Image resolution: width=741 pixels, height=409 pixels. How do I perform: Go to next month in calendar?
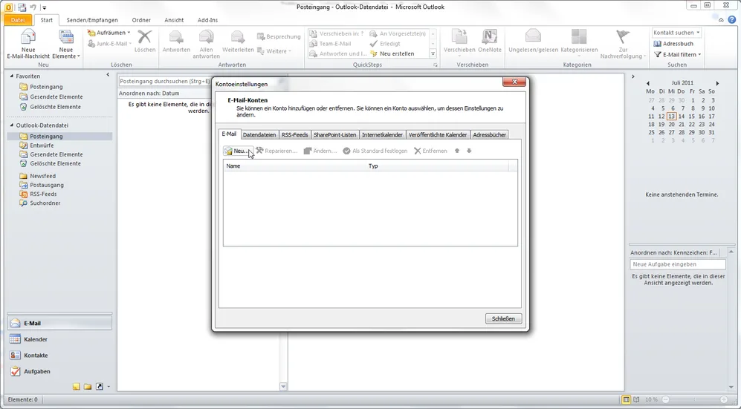(x=717, y=83)
